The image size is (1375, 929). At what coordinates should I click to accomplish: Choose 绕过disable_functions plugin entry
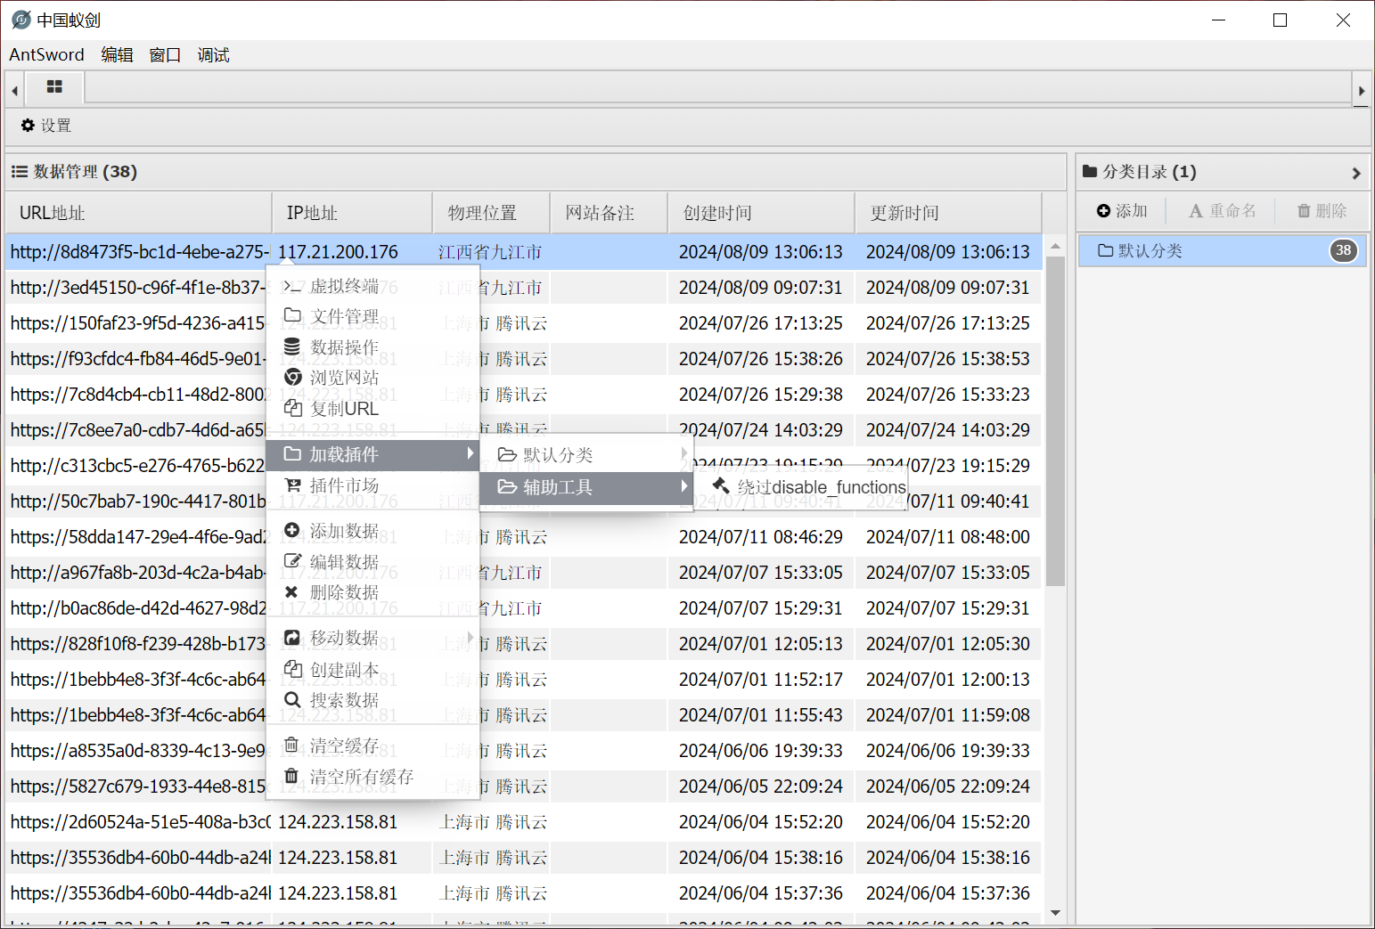pos(809,487)
